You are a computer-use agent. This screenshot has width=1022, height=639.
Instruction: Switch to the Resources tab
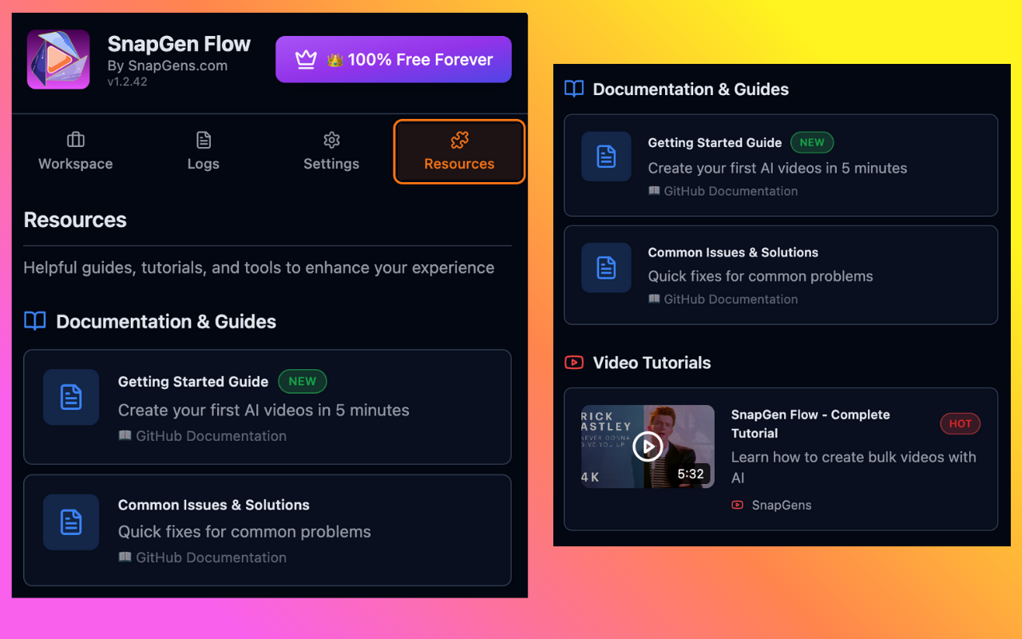[459, 152]
